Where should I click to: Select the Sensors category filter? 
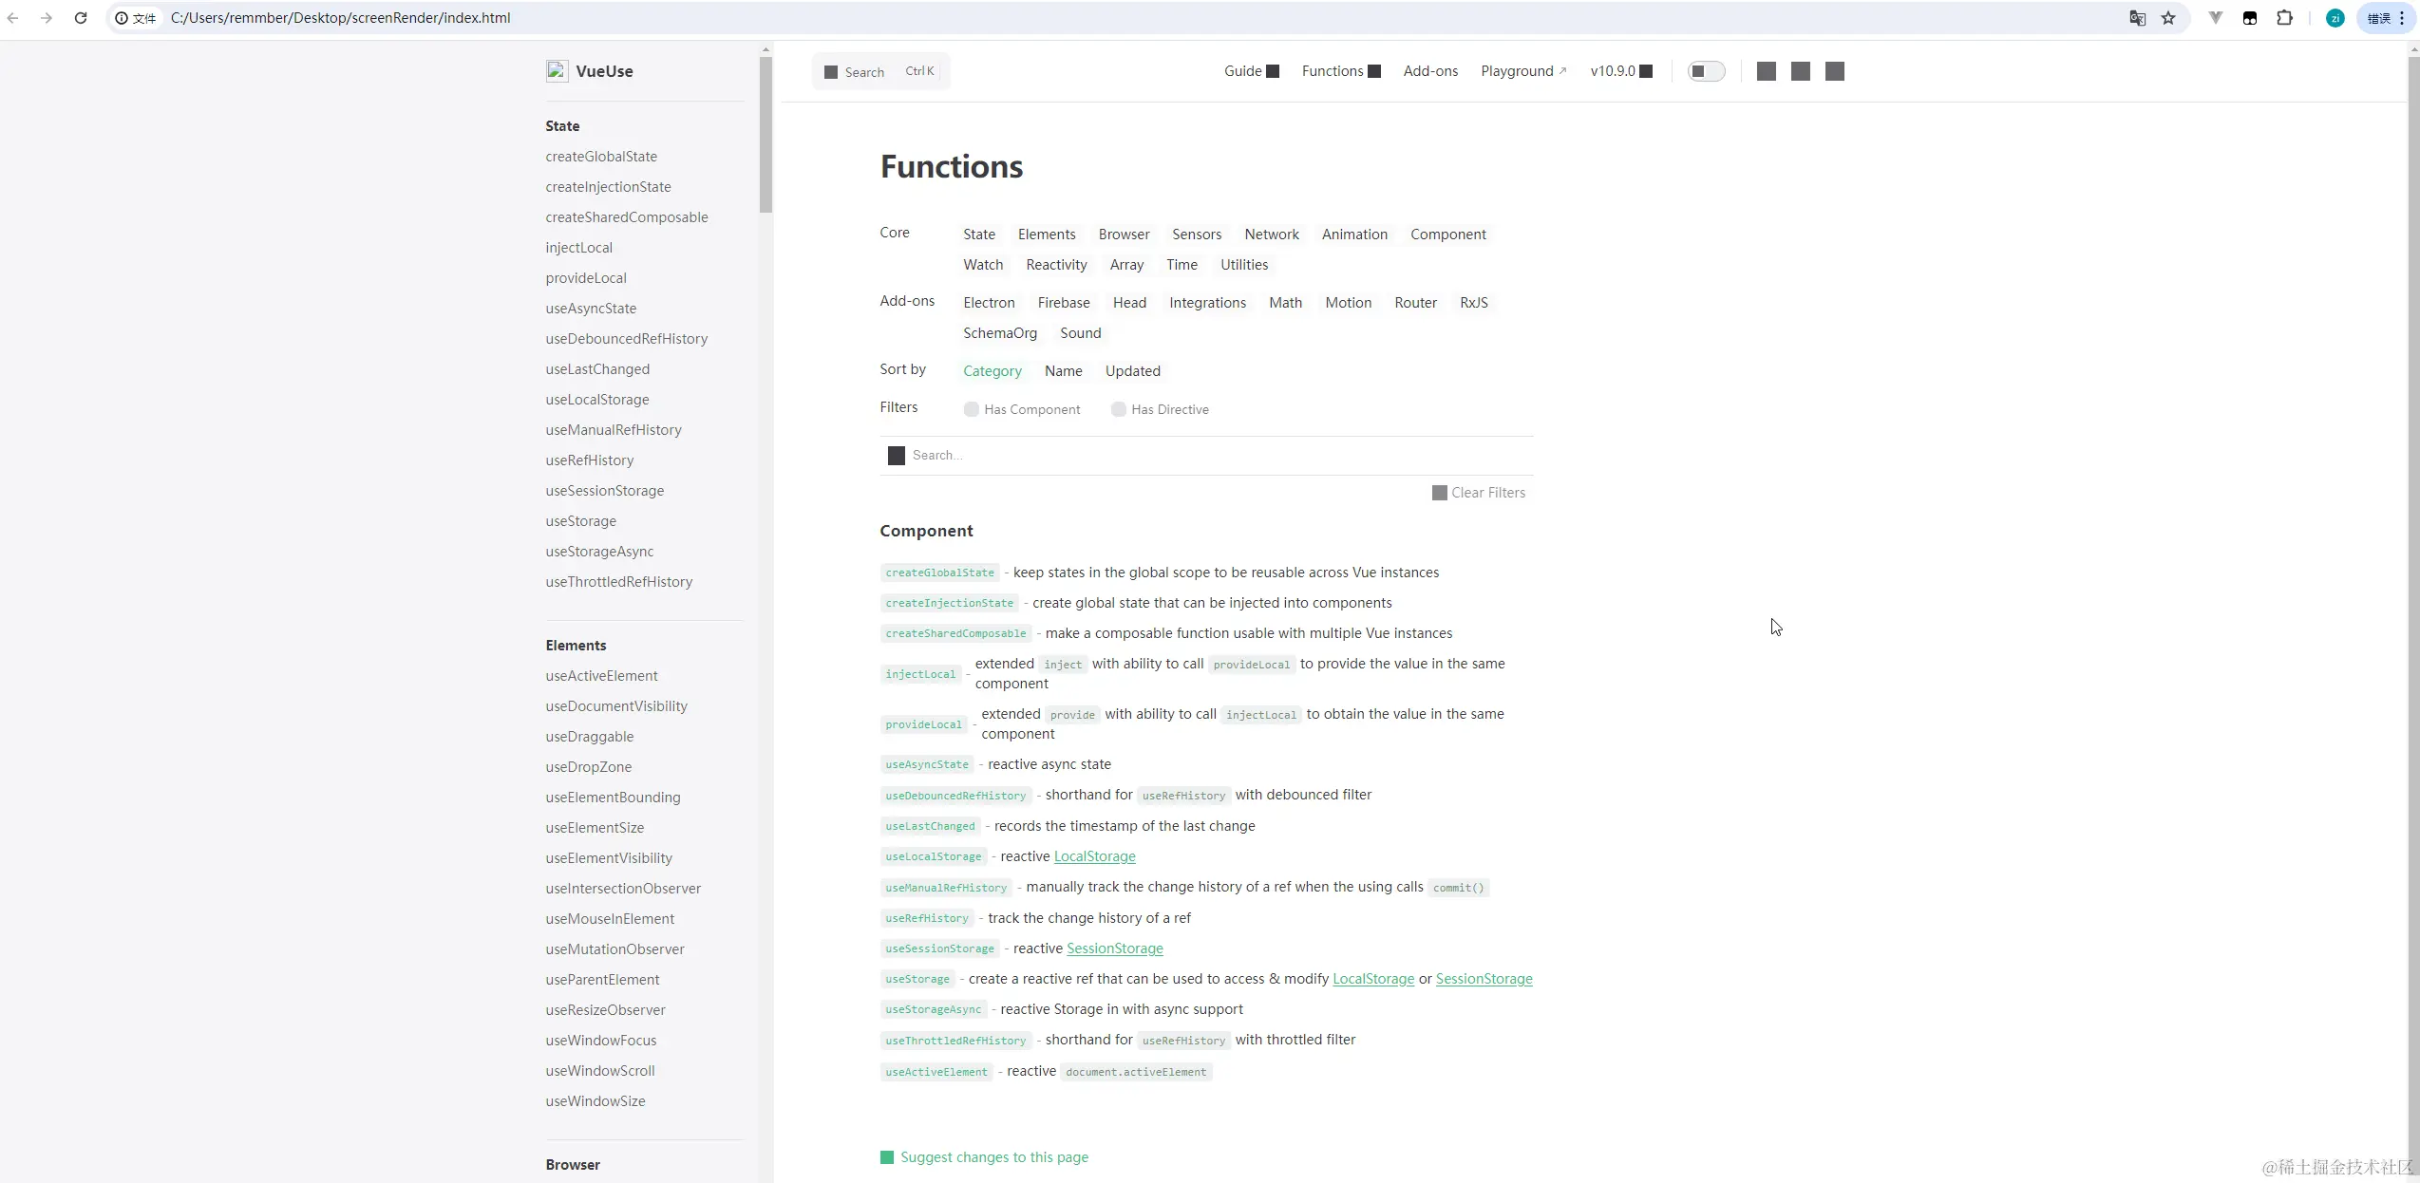coord(1196,235)
